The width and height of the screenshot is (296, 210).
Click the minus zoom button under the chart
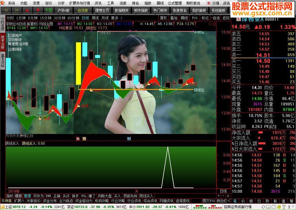pyautogui.click(x=223, y=196)
